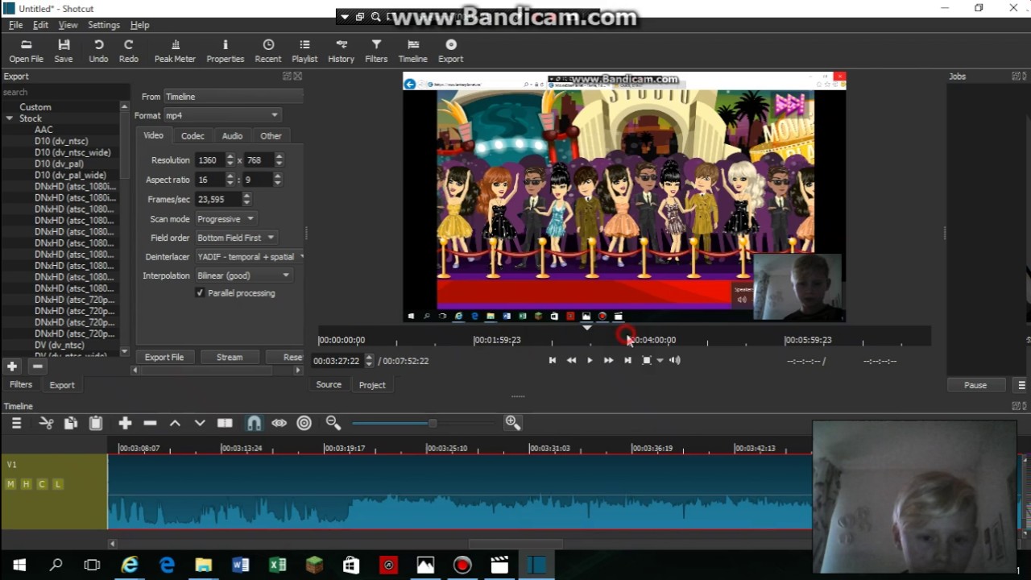Click the Lift up-arrow timeline icon
Viewport: 1031px width, 580px height.
point(175,423)
